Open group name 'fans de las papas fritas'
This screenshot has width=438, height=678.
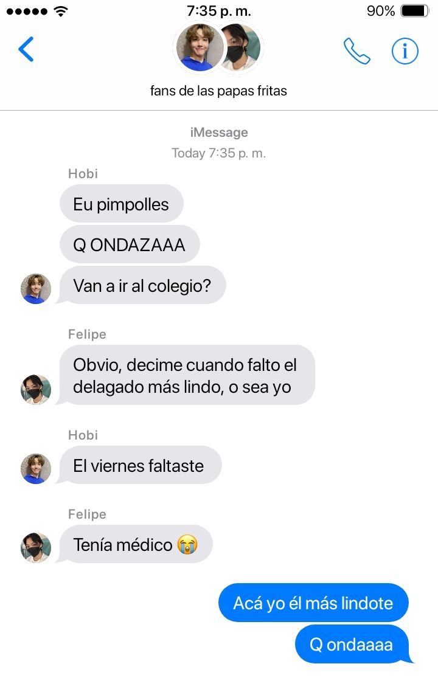pyautogui.click(x=218, y=91)
